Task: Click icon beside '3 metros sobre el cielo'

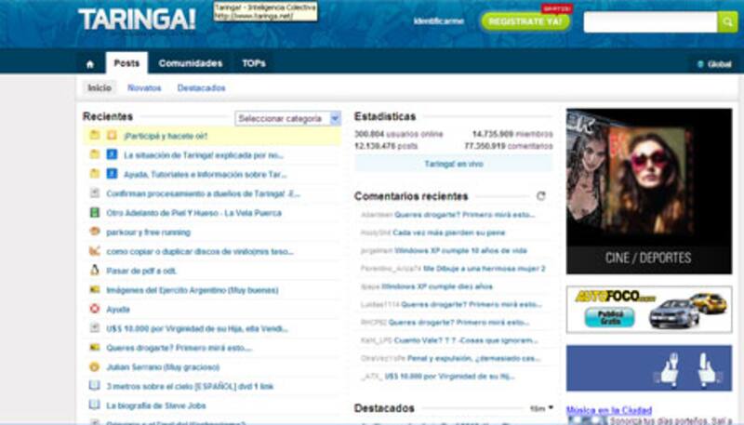Action: point(95,386)
